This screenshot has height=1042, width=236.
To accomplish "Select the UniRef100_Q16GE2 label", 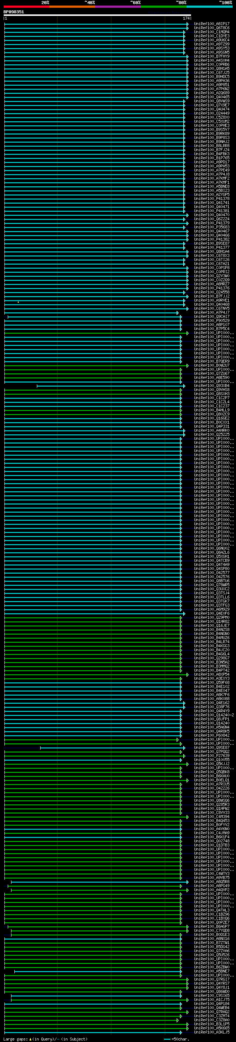I will tap(211, 418).
